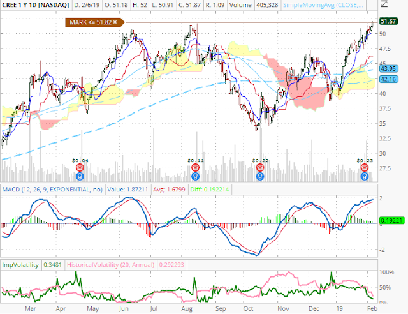
Task: Click the October earnings phone icon under $0.22
Action: click(x=260, y=168)
